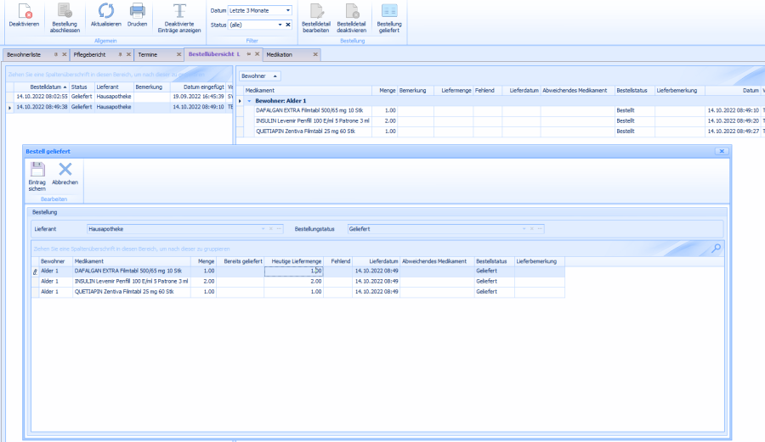Switch to the Bewohnerliste tab
Image resolution: width=765 pixels, height=442 pixels.
(27, 54)
